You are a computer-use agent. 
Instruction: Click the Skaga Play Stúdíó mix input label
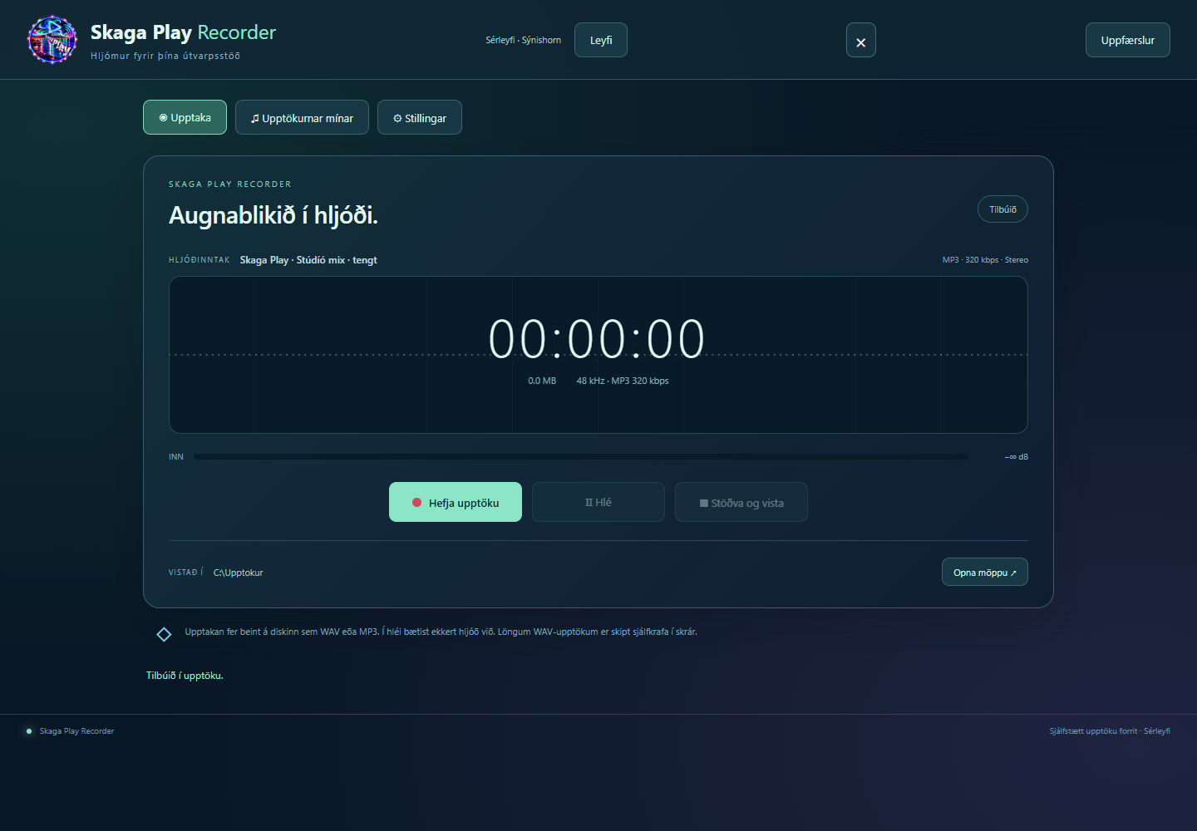coord(308,260)
